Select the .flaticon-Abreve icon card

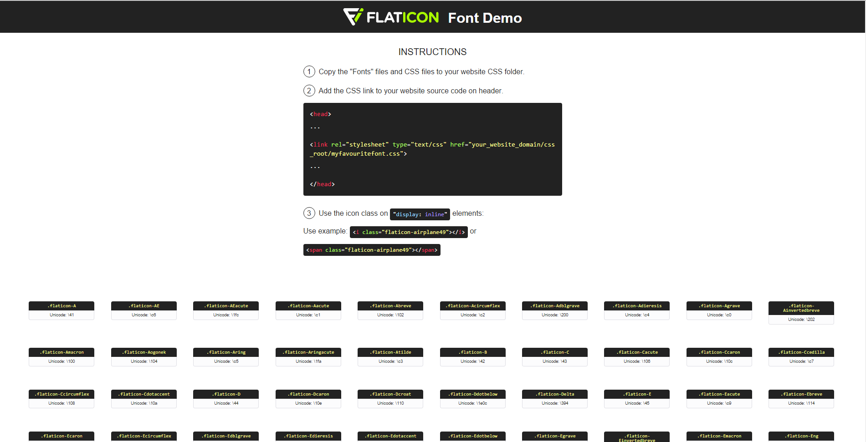390,310
